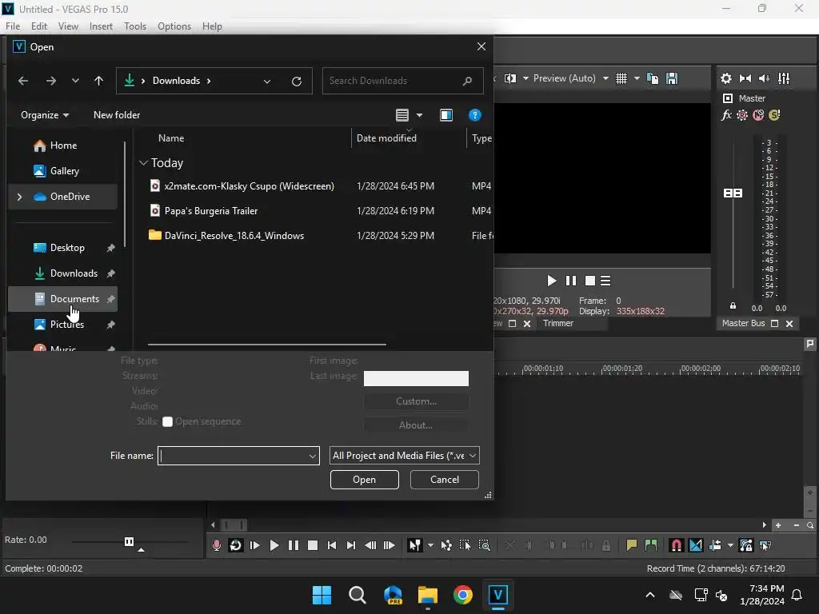
Task: Click the Search Downloads field
Action: pyautogui.click(x=403, y=81)
